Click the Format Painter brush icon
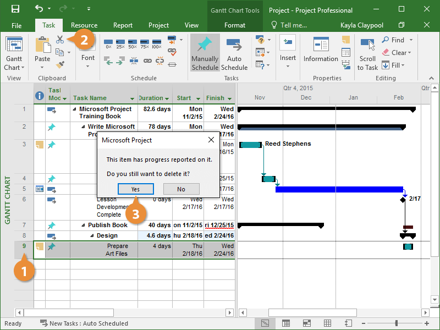Image resolution: width=440 pixels, height=330 pixels. click(x=60, y=65)
